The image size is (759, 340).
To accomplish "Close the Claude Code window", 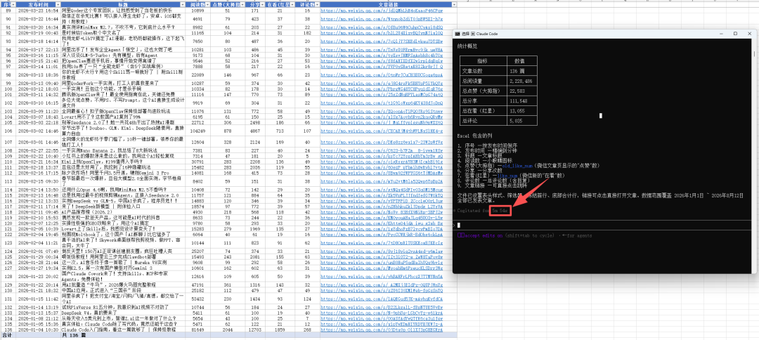I will point(749,34).
